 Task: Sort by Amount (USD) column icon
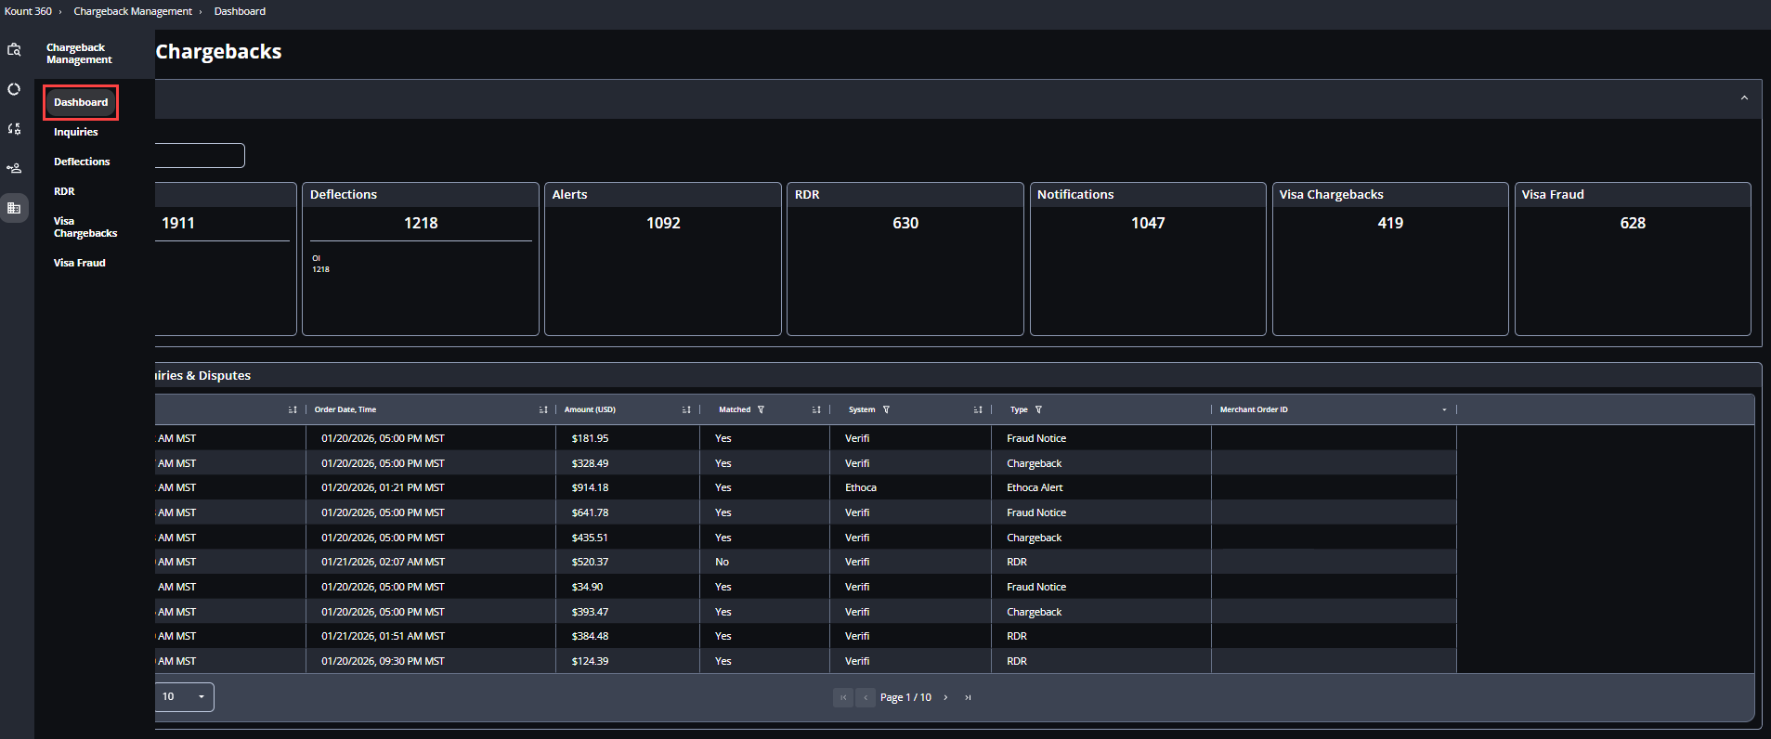point(686,409)
